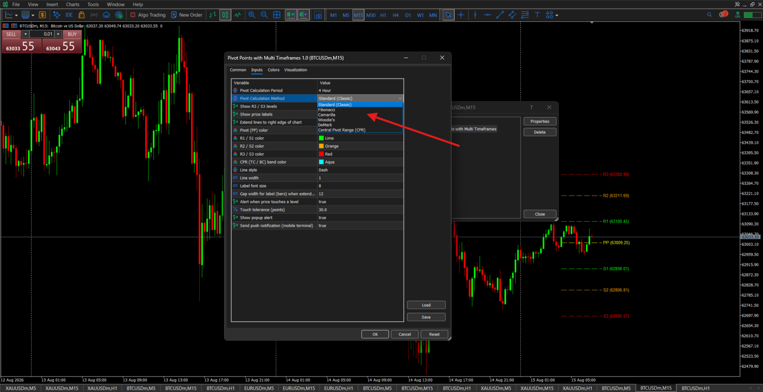Screen dimensions: 763x392
Task: Open the File menu
Action: pos(16,4)
